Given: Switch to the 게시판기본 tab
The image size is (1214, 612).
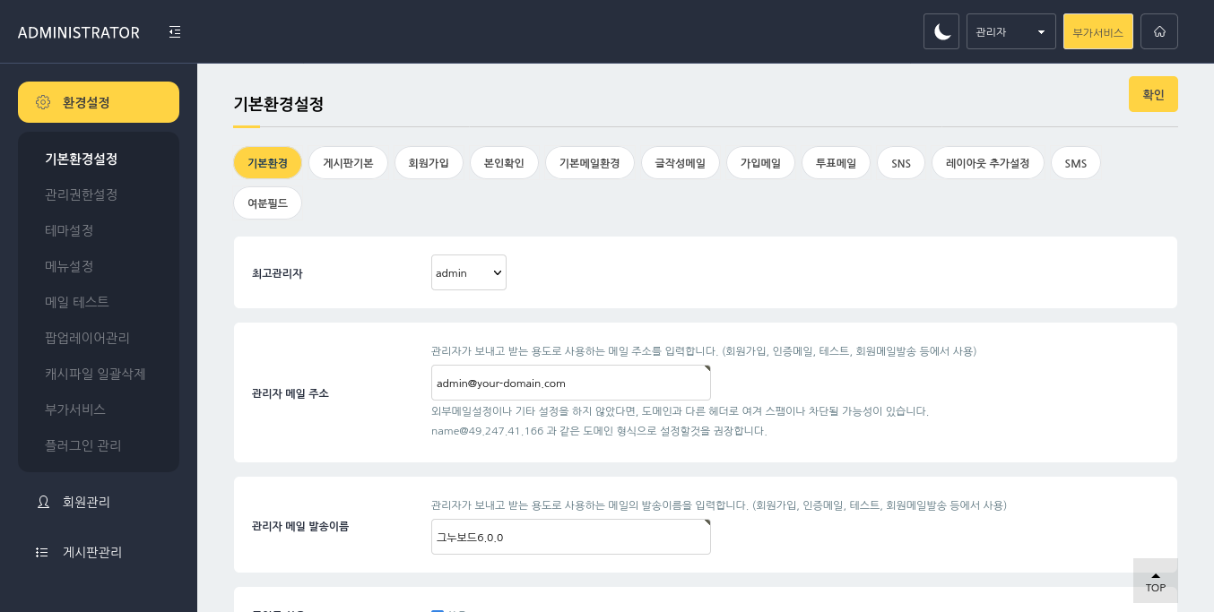Looking at the screenshot, I should 348,163.
